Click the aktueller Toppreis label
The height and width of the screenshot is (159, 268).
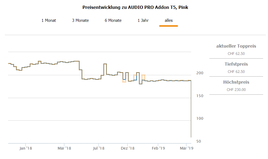coord(236,46)
